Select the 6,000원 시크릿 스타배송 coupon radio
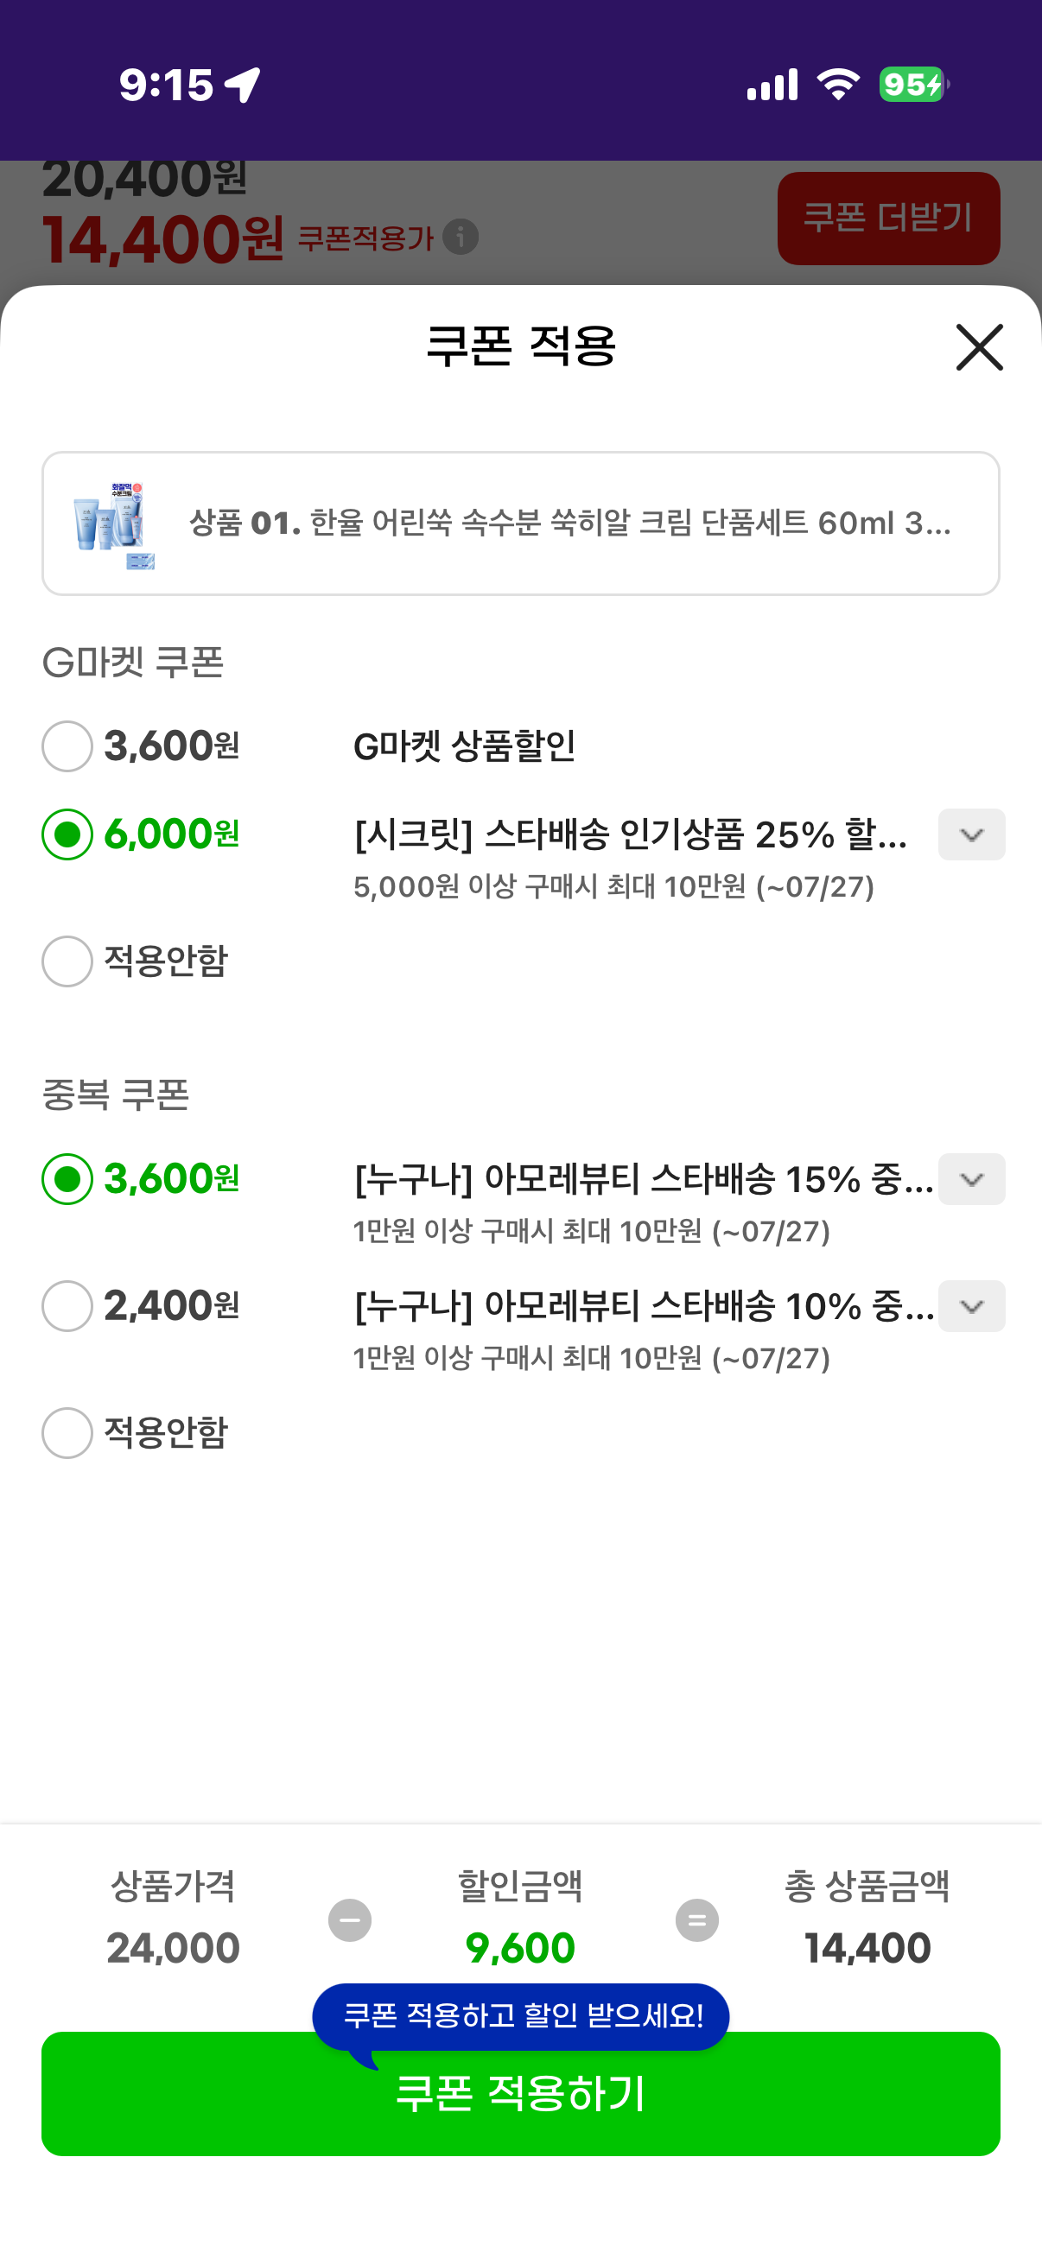Viewport: 1042px width, 2265px height. pos(67,834)
